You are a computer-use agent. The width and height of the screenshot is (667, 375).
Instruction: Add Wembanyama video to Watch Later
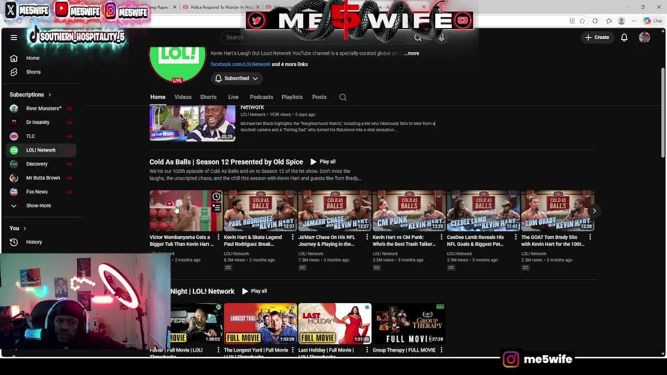tap(216, 197)
